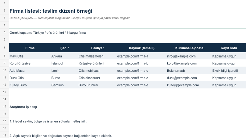Select the 'Kuzey Büro' cell
Image resolution: width=246 pixels, height=138 pixels.
coord(18,85)
